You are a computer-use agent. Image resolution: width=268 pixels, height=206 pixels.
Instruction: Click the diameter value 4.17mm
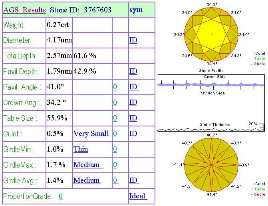[59, 40]
